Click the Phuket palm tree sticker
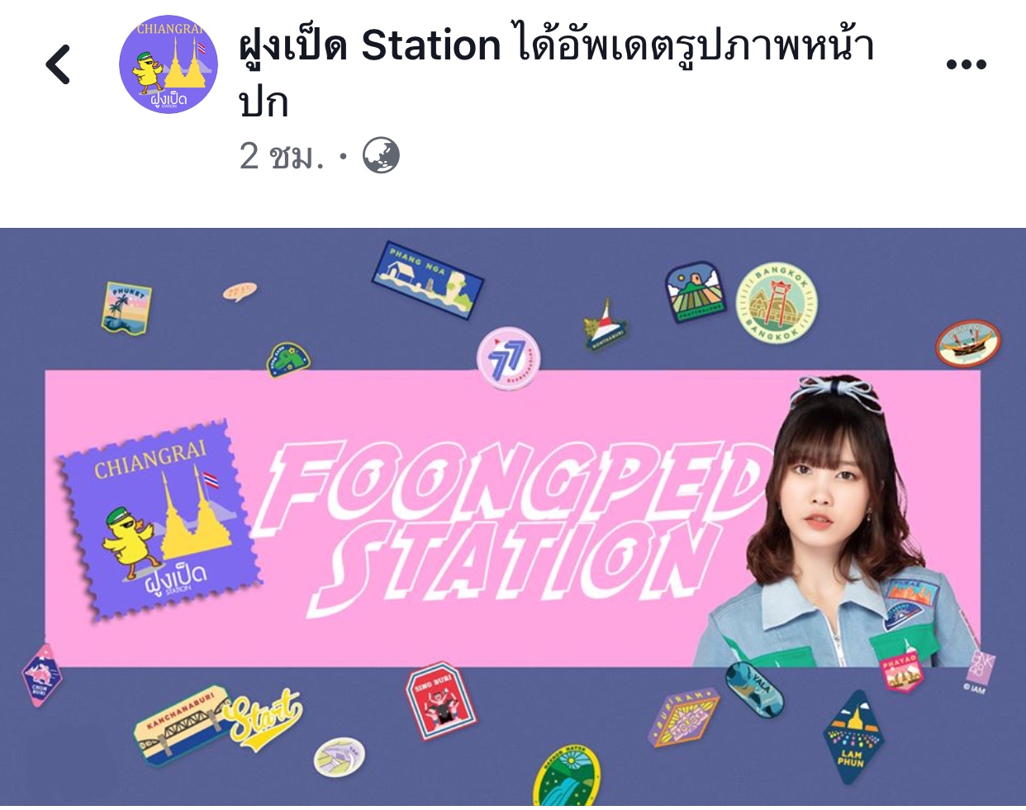The image size is (1026, 810). point(127,308)
